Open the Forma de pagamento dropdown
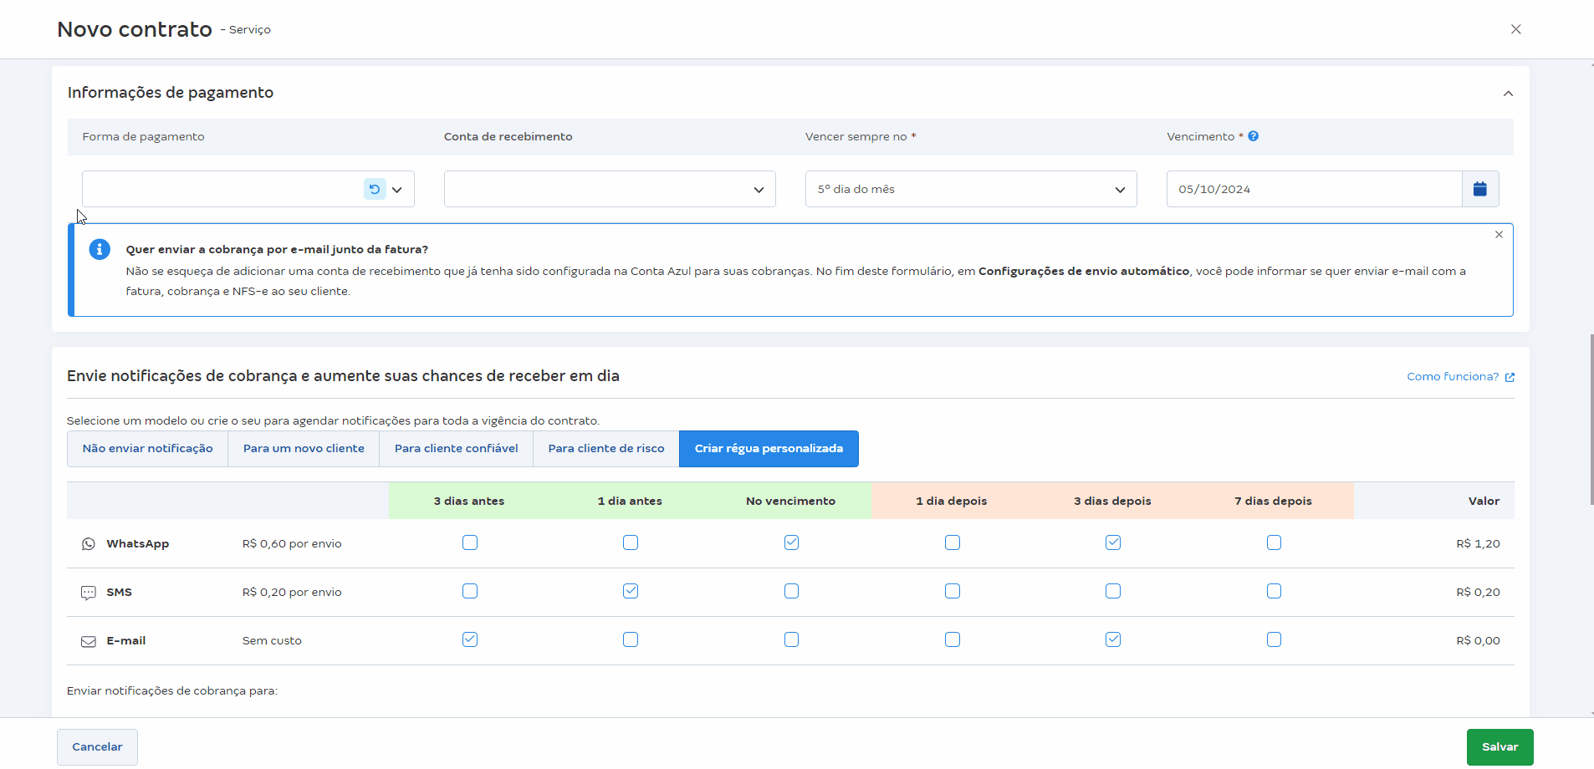The image size is (1594, 769). click(x=397, y=190)
